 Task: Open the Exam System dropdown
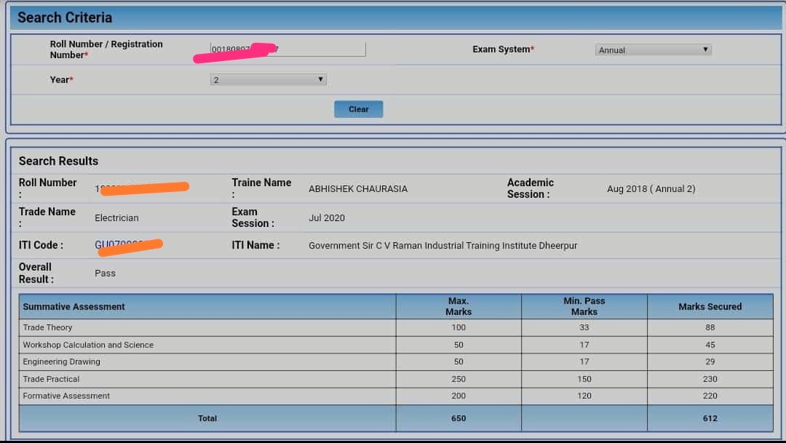(652, 49)
